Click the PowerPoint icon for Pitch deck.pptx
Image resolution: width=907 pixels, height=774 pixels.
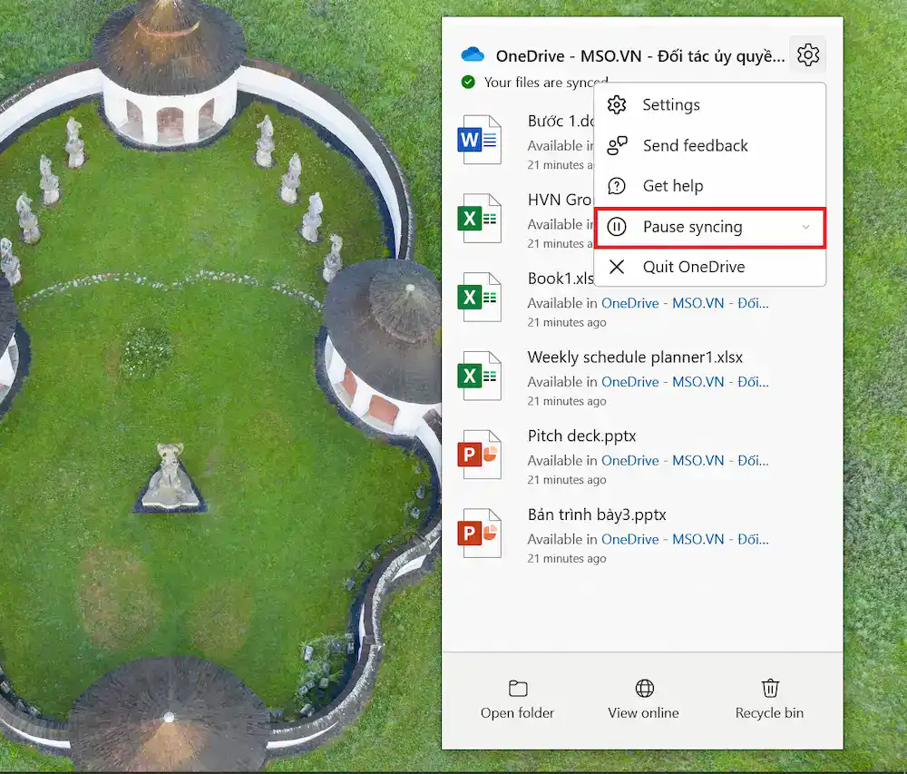tap(480, 455)
